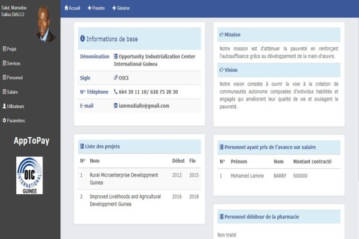Open the Salaire sidebar link
This screenshot has width=359, height=239.
point(10,92)
